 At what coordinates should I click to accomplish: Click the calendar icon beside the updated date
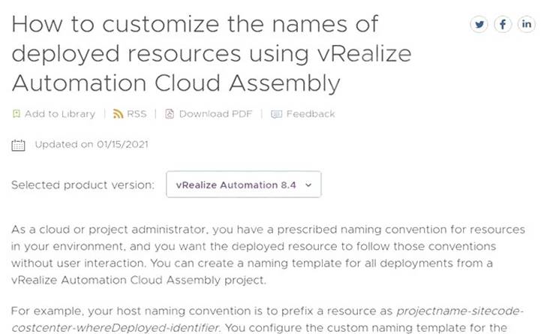[x=18, y=146]
